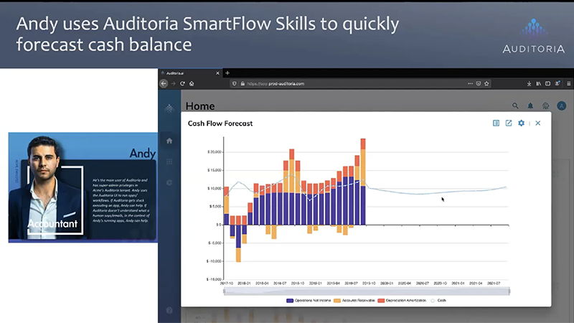The height and width of the screenshot is (323, 574).
Task: Click the browser home icon
Action: 192,83
